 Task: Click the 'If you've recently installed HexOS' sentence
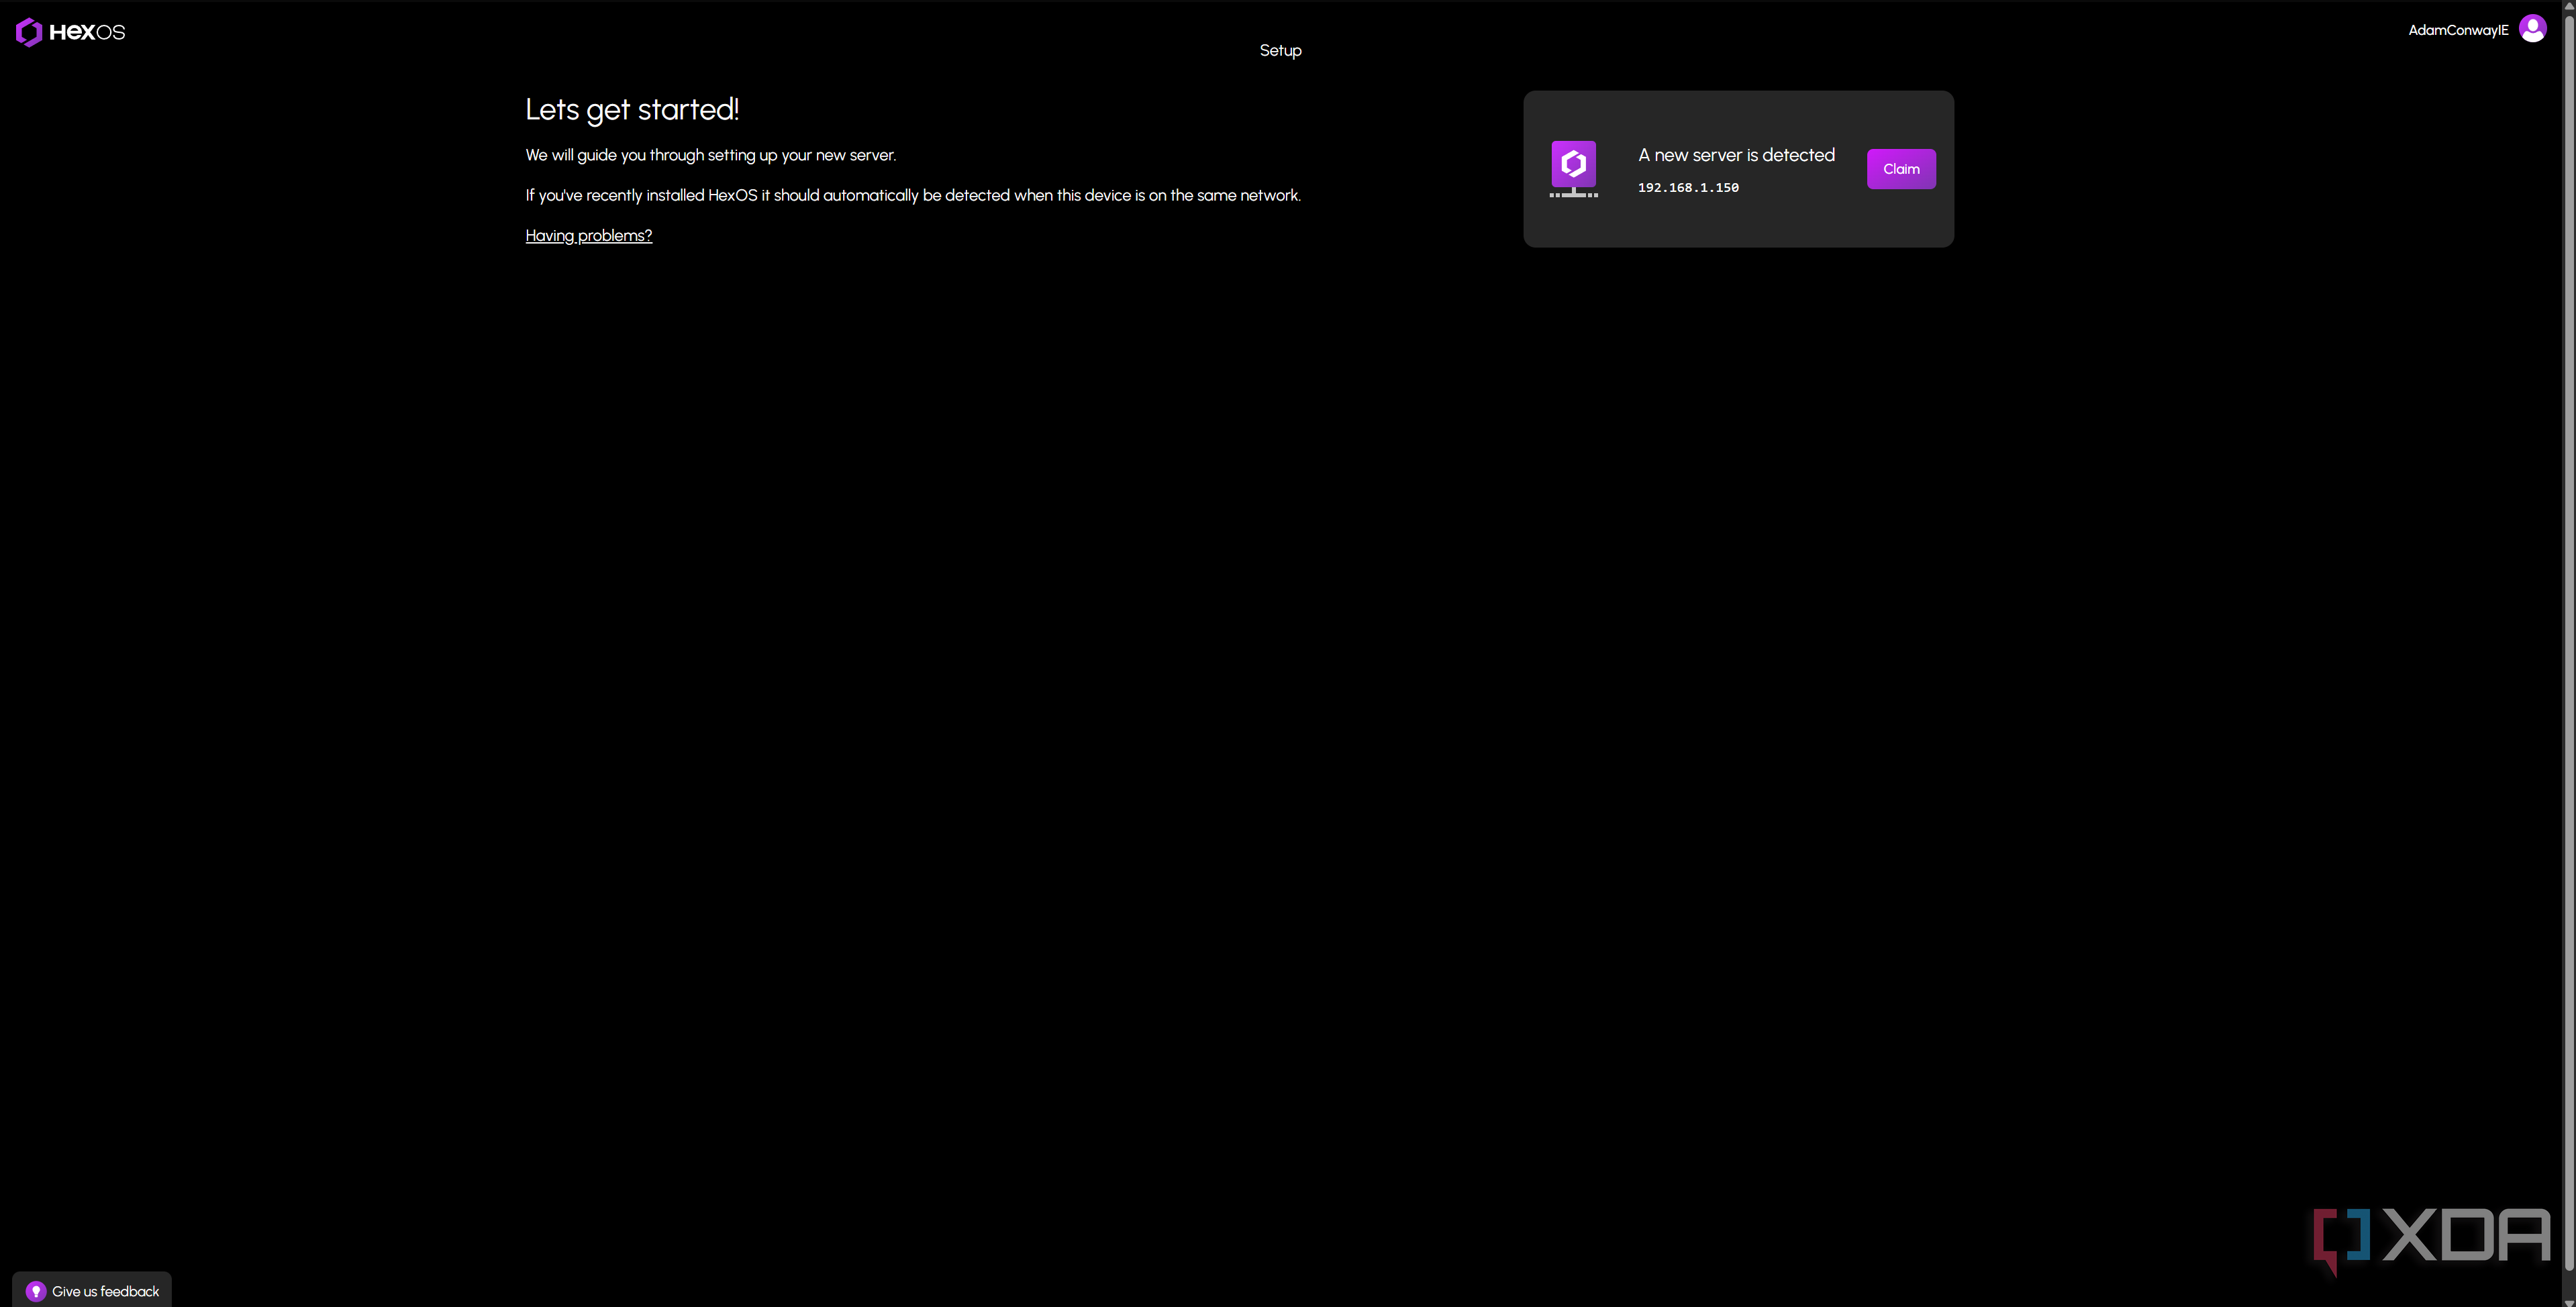(913, 195)
